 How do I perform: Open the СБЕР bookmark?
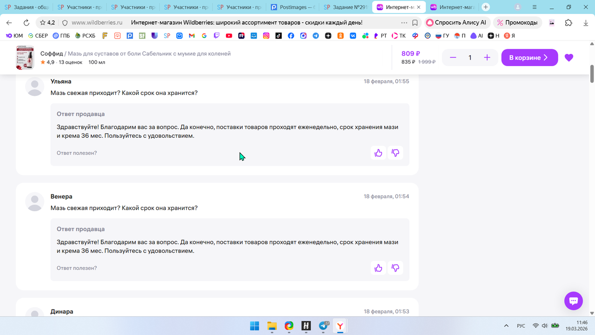pyautogui.click(x=38, y=36)
